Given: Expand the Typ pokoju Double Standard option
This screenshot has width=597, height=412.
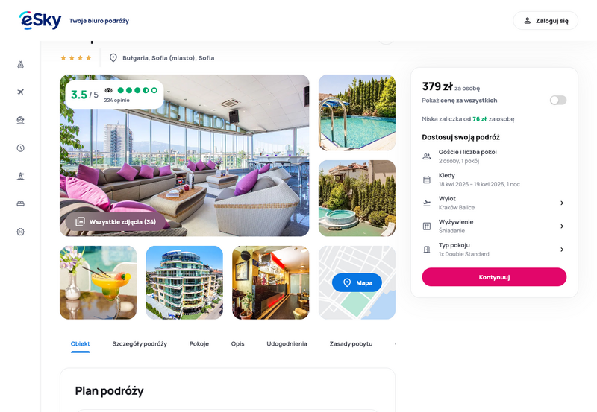Looking at the screenshot, I should coord(494,250).
